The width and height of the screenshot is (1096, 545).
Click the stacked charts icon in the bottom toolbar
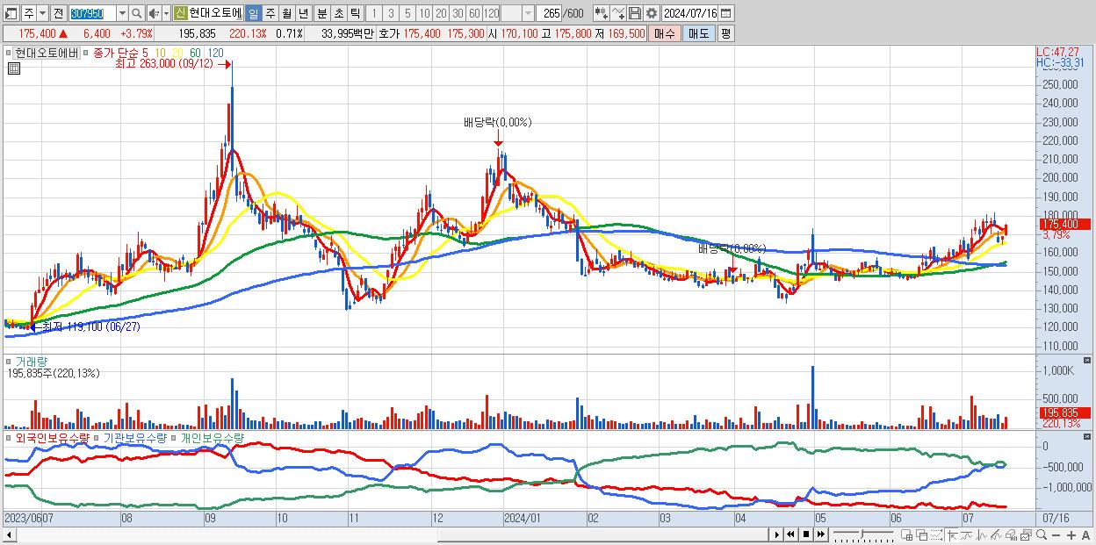tap(1026, 535)
